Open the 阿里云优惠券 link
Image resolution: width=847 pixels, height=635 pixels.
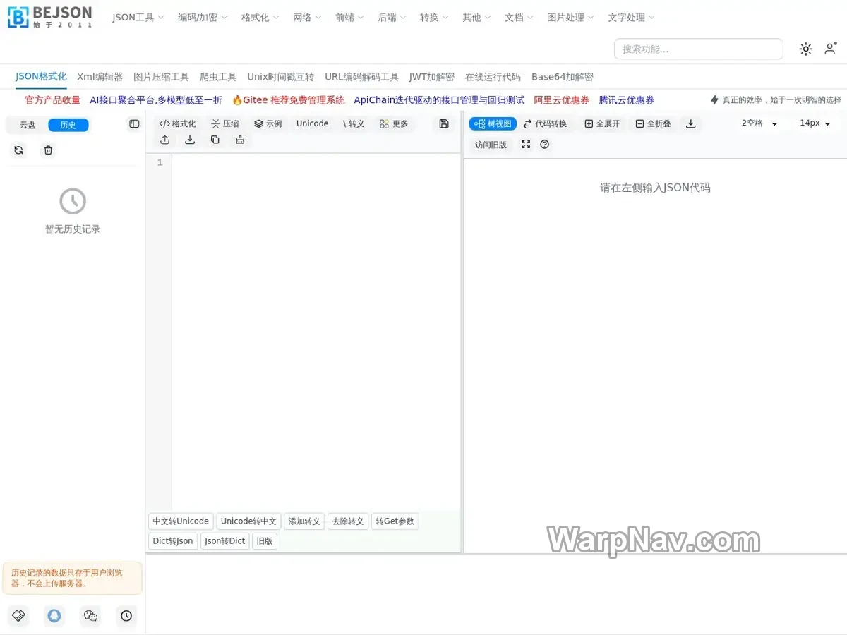tap(562, 100)
